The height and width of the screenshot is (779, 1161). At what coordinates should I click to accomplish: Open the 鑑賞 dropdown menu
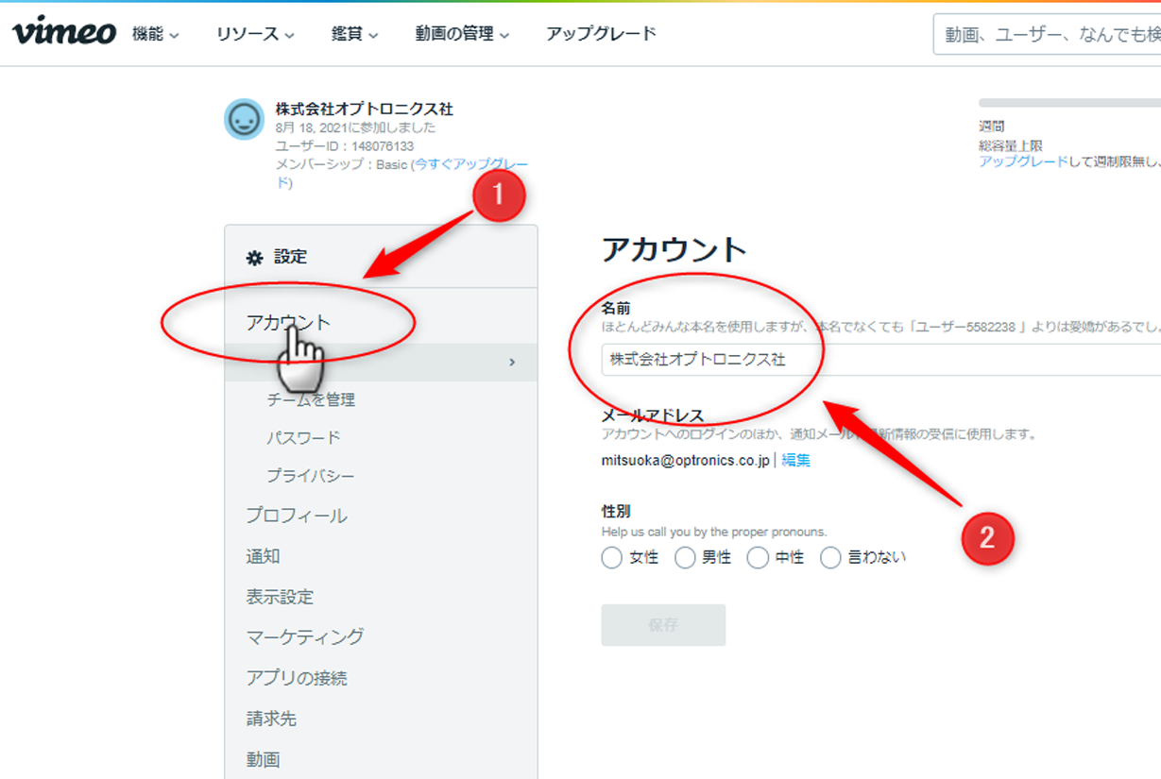[x=354, y=34]
